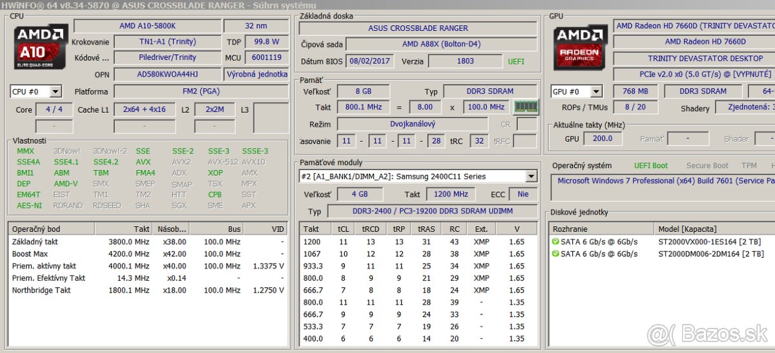Click the PCIe v2.0 x0 bus field
The image size is (775, 353).
(x=694, y=75)
